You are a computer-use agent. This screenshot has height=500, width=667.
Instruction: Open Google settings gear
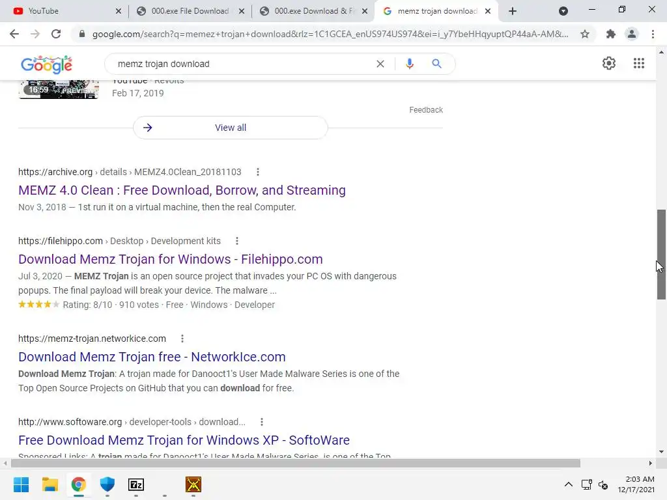tap(609, 63)
